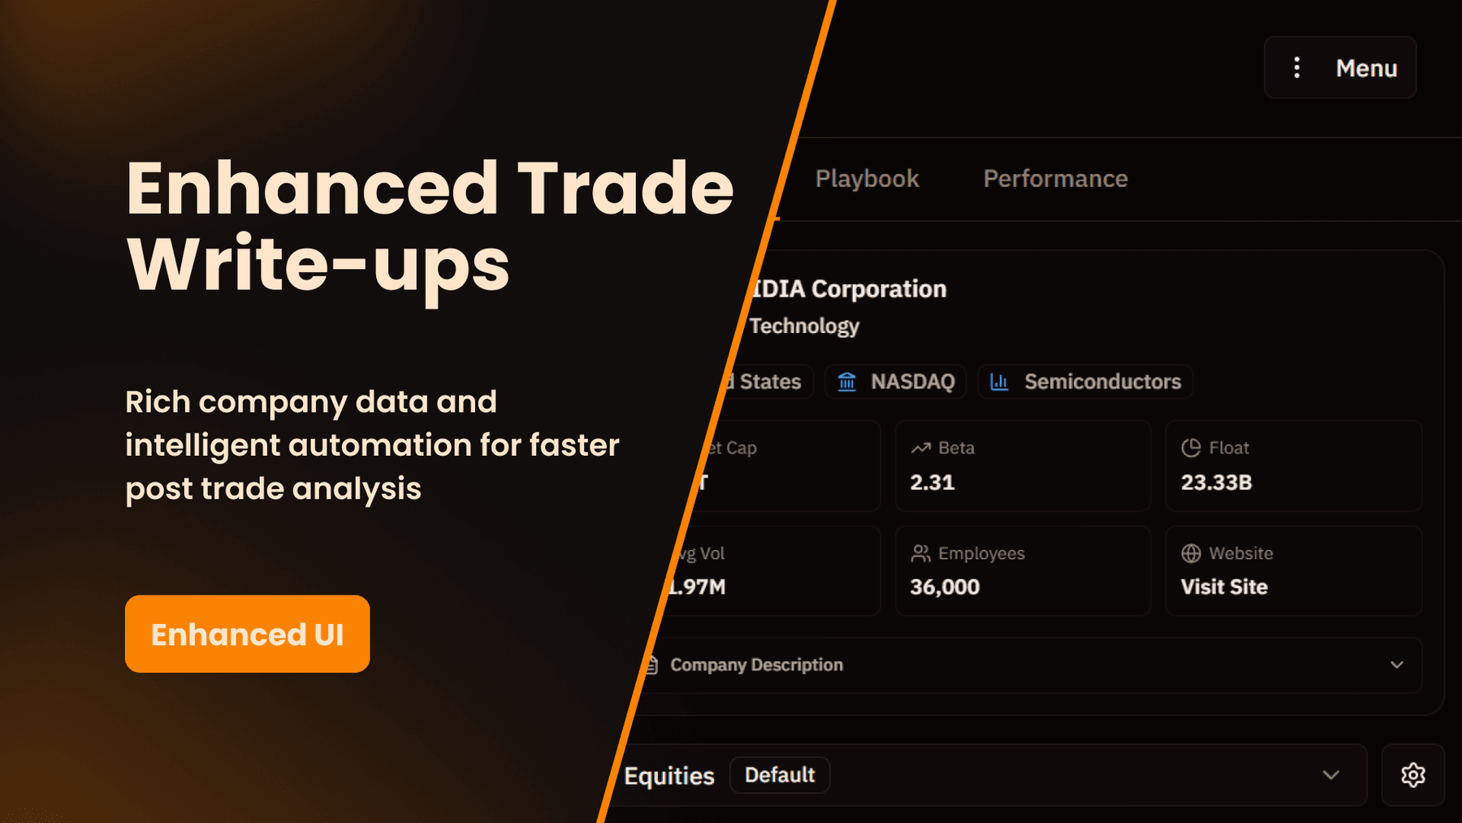This screenshot has width=1462, height=823.
Task: Click the Employees people icon
Action: [919, 553]
